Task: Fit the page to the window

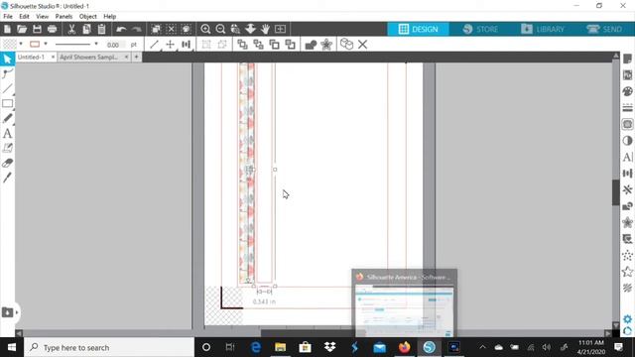Action: click(x=280, y=29)
